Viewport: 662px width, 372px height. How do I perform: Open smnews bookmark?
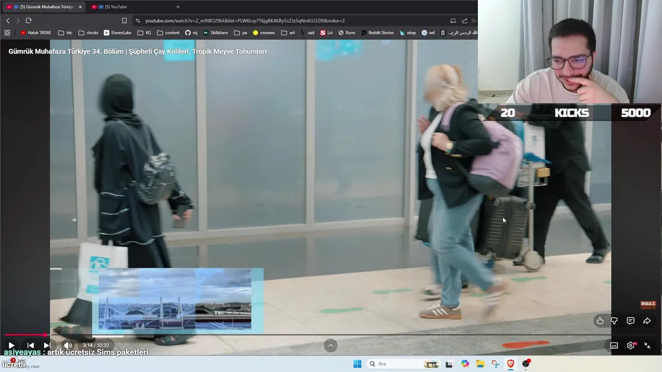point(264,33)
